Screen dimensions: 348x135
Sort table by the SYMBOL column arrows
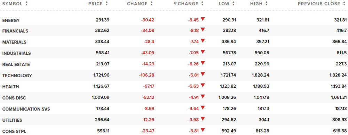[26, 3]
